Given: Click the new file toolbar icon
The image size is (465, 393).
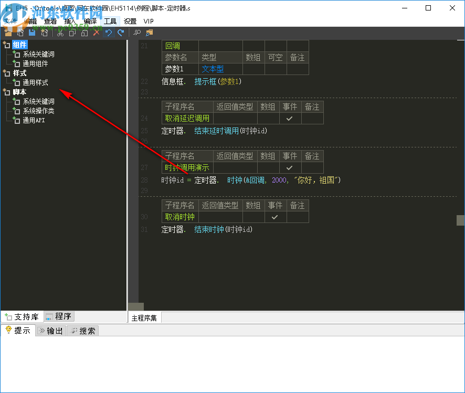Looking at the screenshot, I should (44, 33).
